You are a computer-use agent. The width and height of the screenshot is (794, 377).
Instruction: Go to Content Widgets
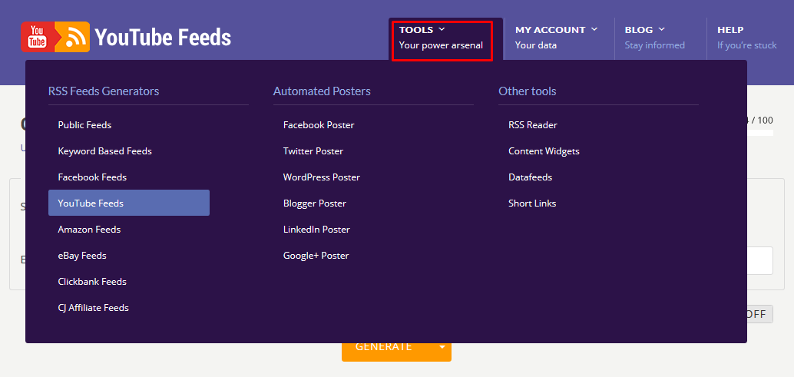click(x=544, y=150)
